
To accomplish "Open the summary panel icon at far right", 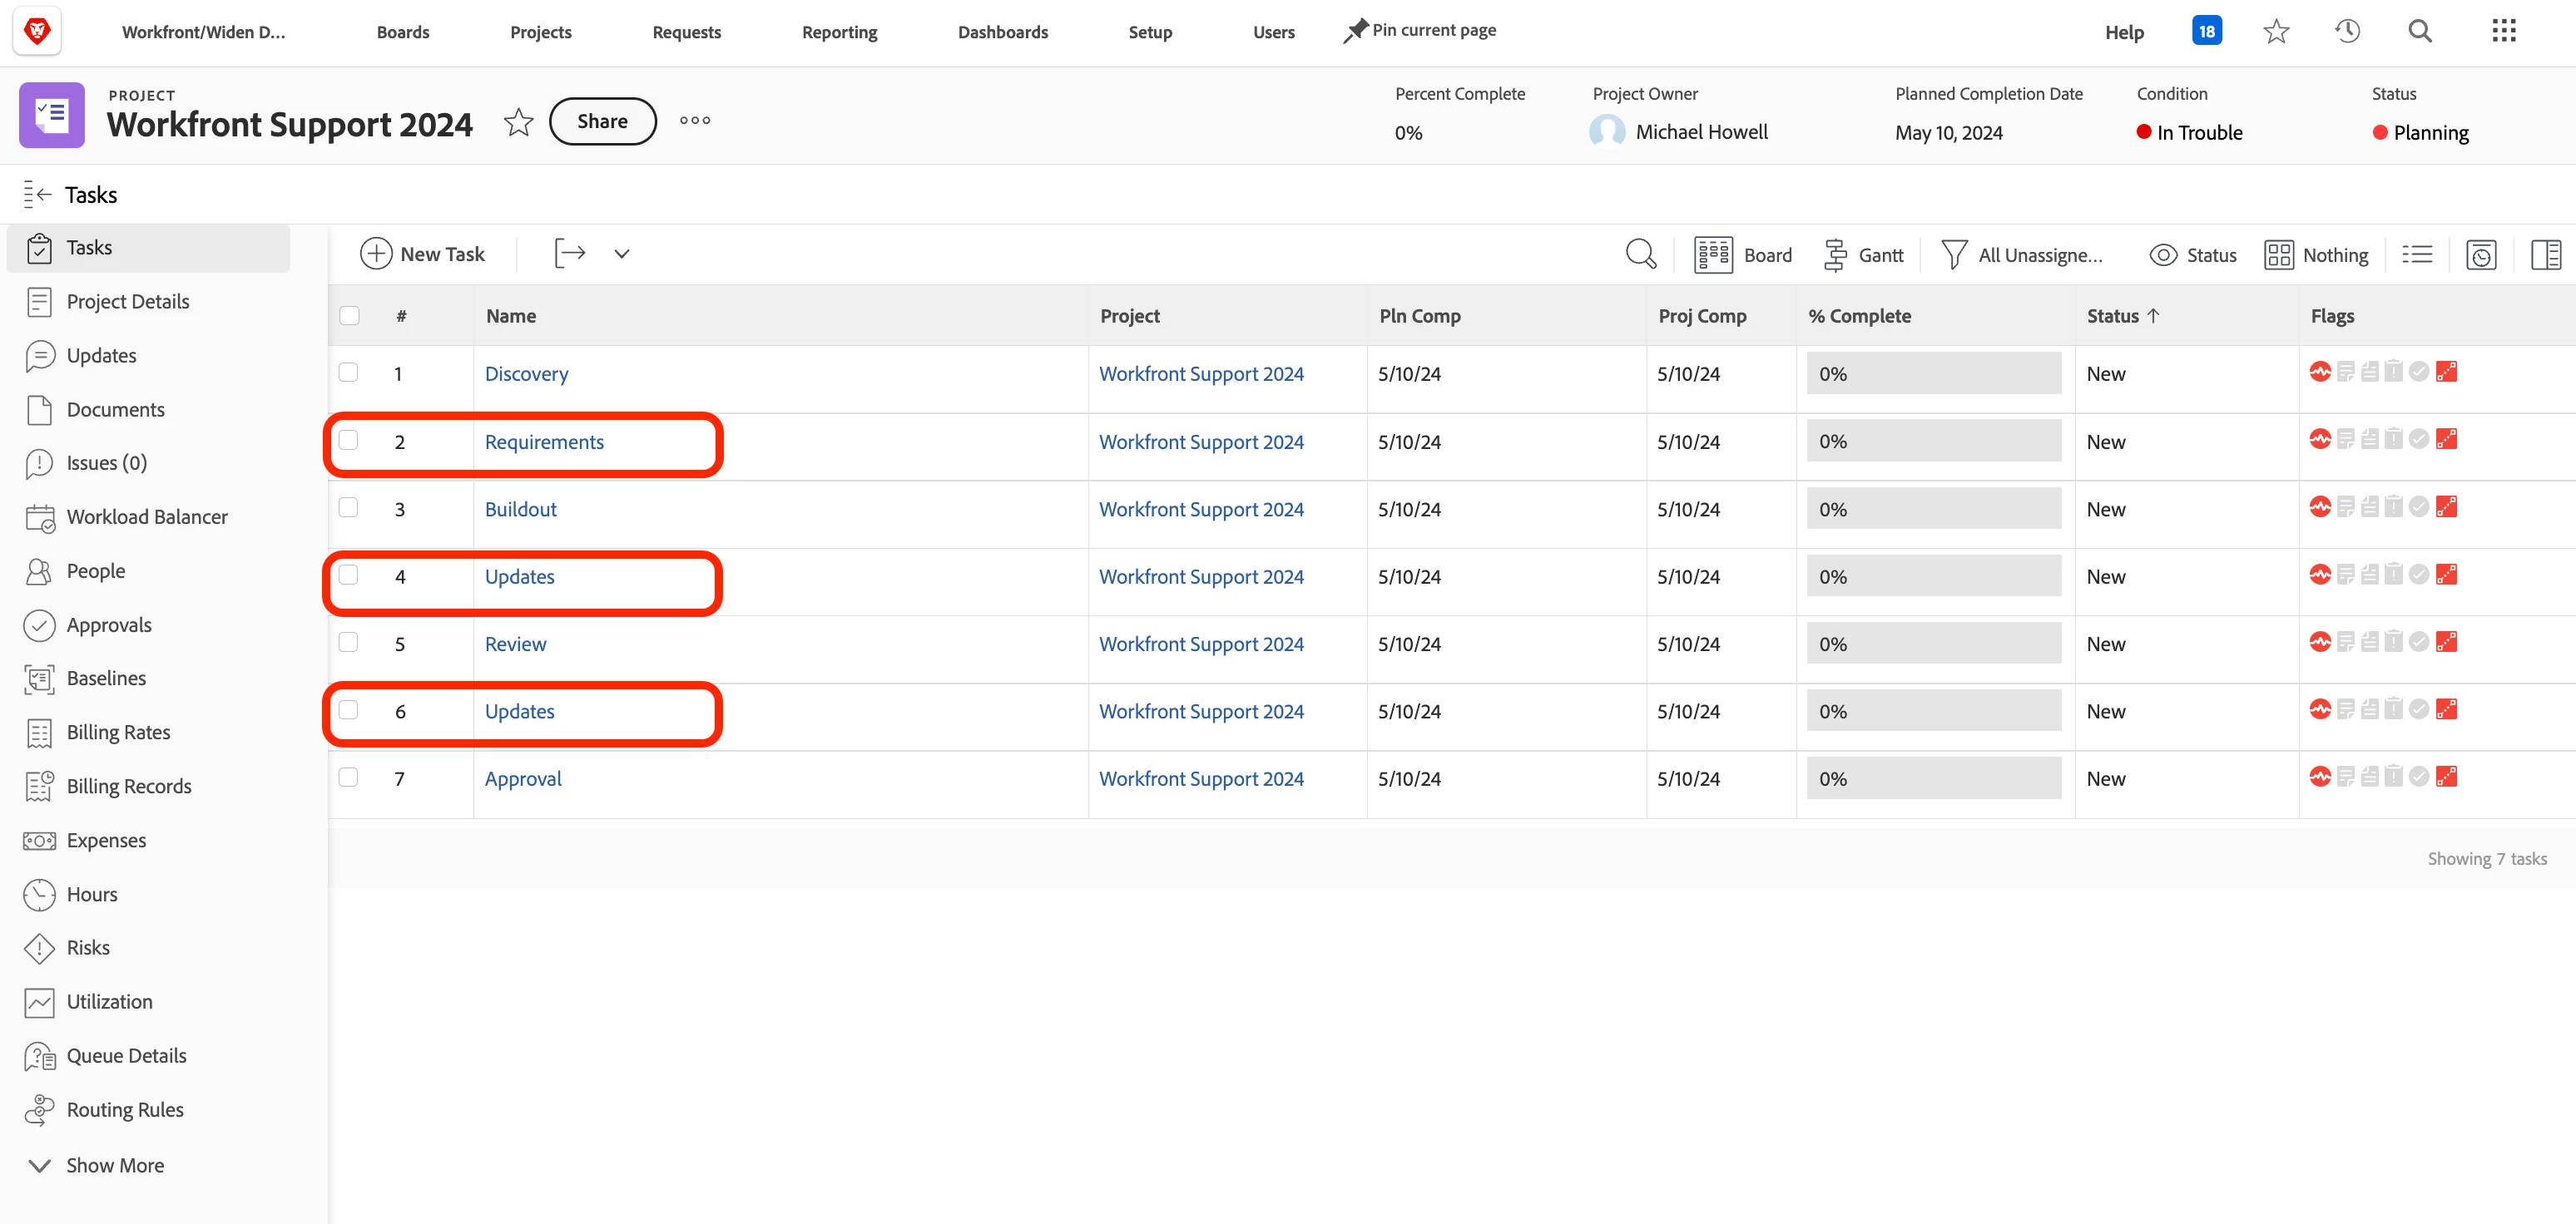I will (2545, 254).
